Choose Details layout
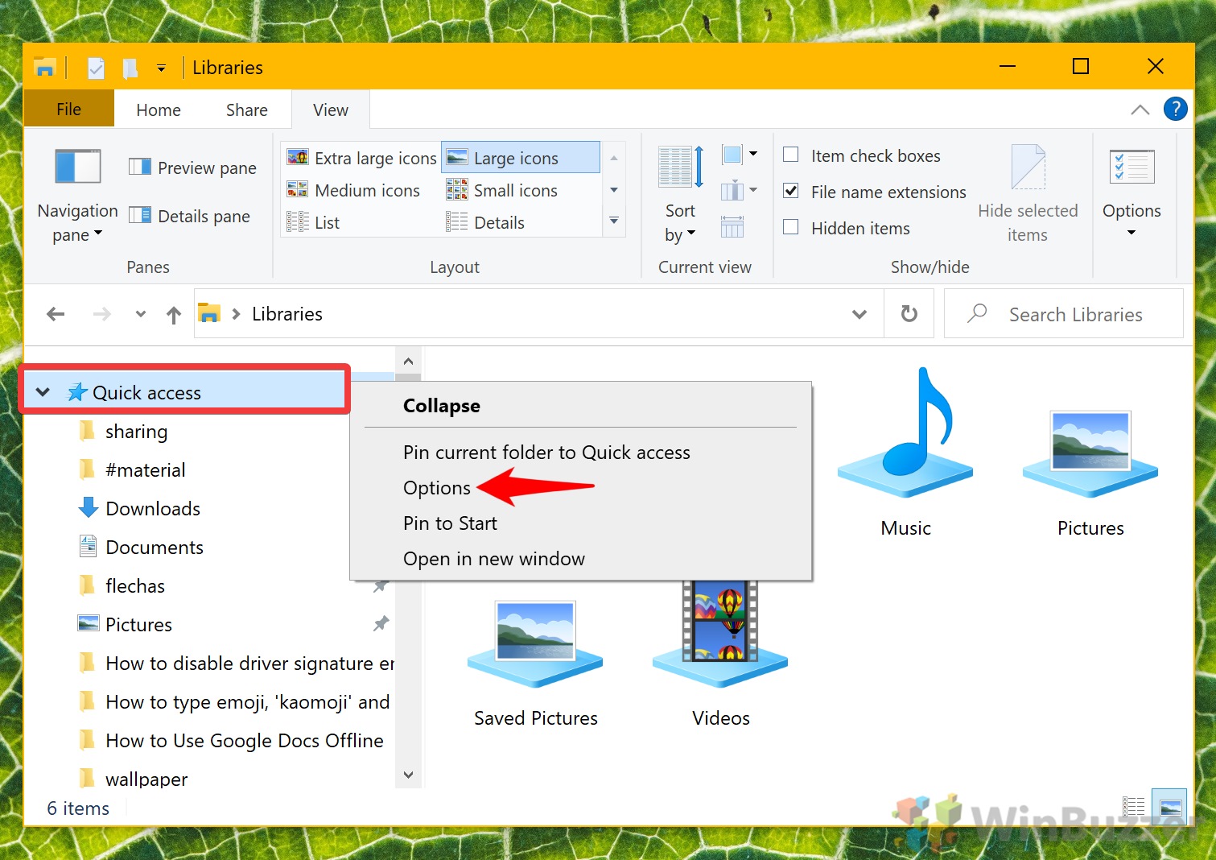1216x860 pixels. tap(485, 222)
